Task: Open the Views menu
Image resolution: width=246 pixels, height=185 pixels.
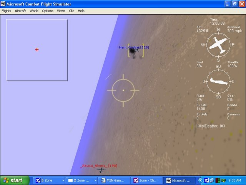Action: (61, 11)
